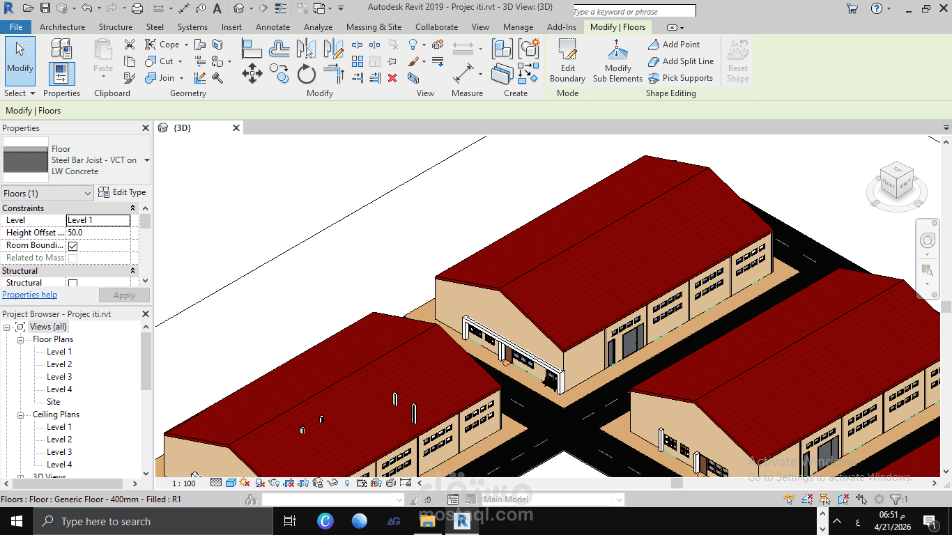Click the Steering Wheel navigation icon
This screenshot has width=952, height=535.
927,241
